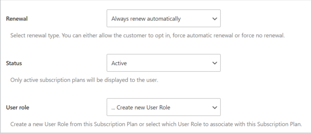Viewport: 311px width, 133px height.
Task: Click the chevron arrow in Status select
Action: [x=215, y=63]
